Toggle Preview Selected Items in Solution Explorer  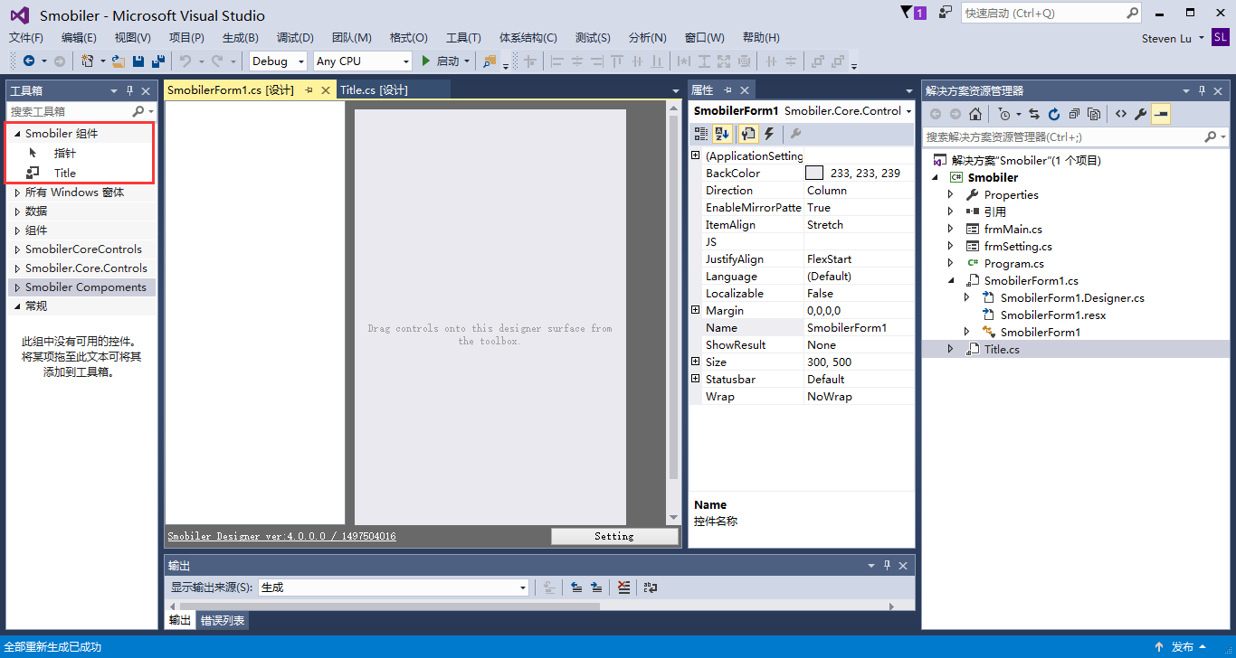click(1161, 114)
